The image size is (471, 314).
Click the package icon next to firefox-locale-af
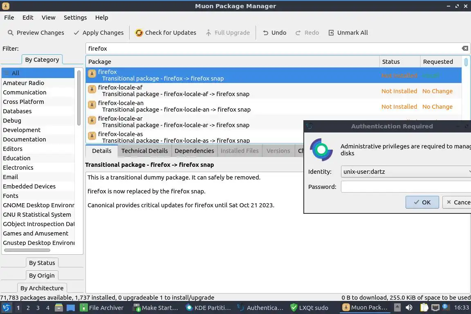tap(92, 89)
